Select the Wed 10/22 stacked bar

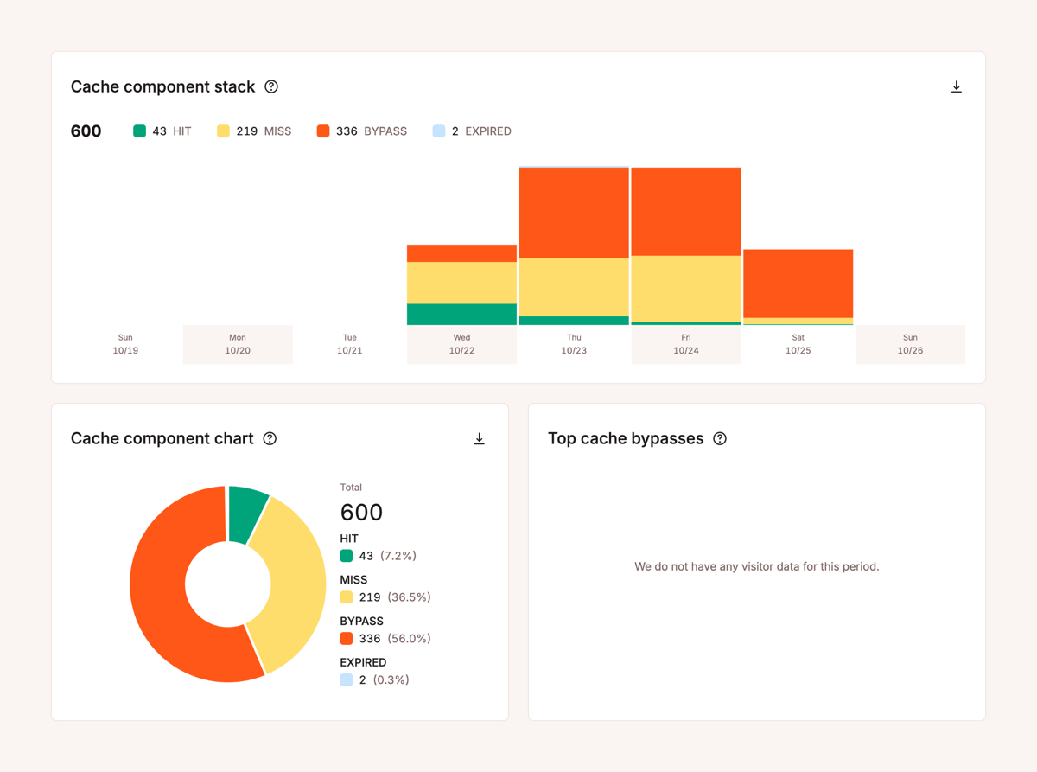(x=461, y=285)
